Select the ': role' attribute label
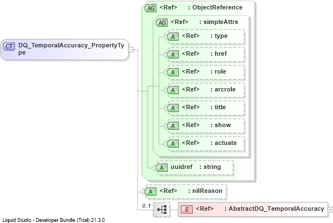This screenshot has height=223, width=333. [x=218, y=71]
